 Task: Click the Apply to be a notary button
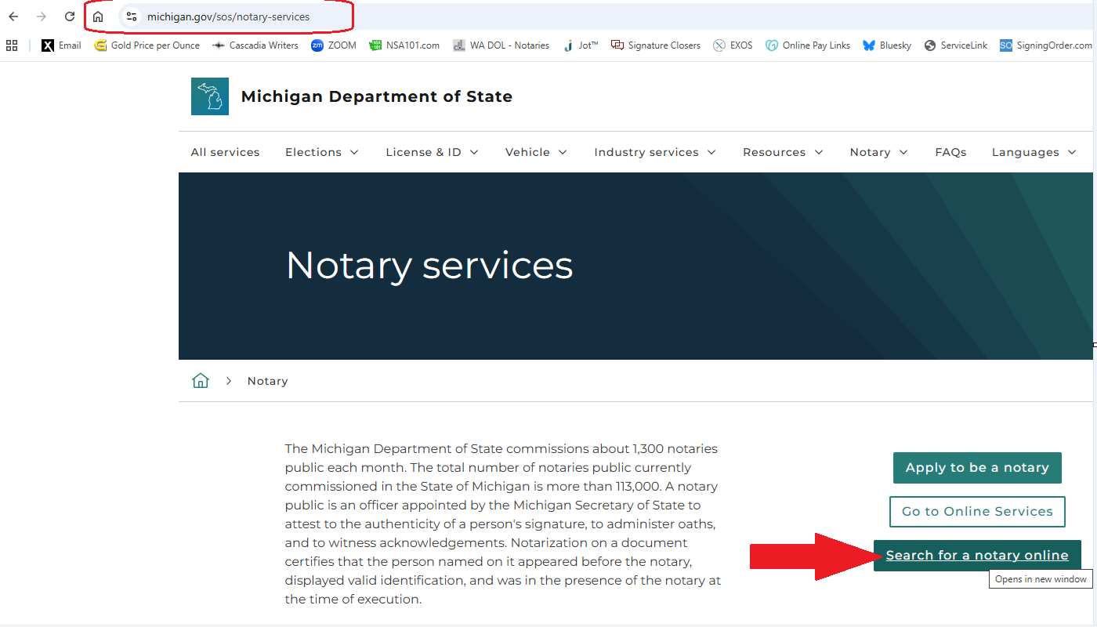[x=977, y=468]
